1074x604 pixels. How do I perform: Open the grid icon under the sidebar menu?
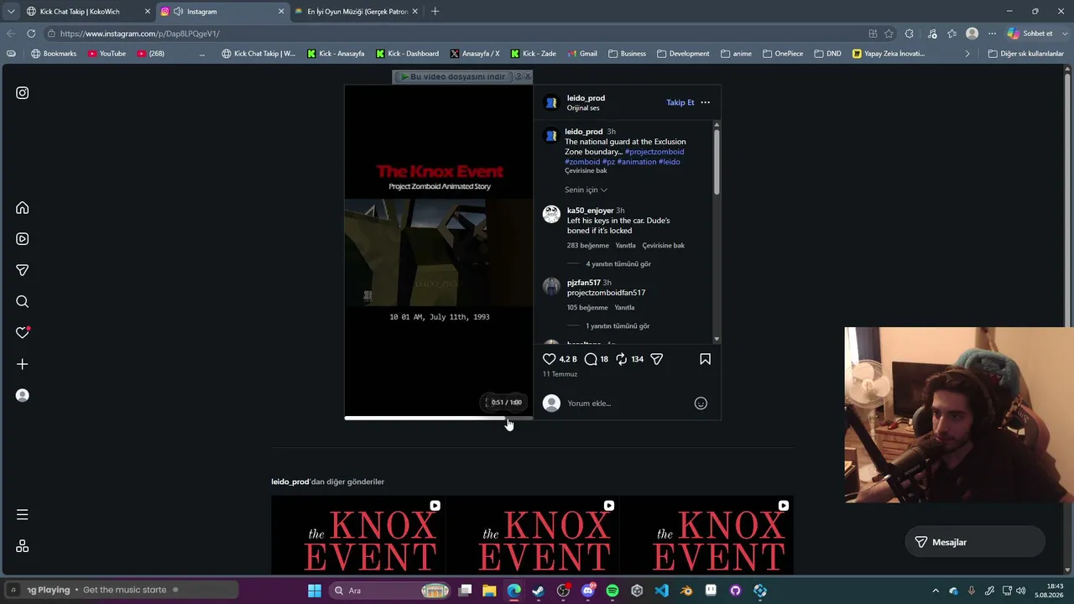tap(23, 546)
